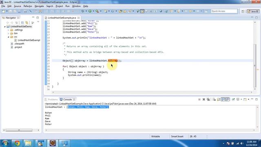The width and height of the screenshot is (261, 147).
Task: Click the console vertical scrollbar
Action: [257, 117]
